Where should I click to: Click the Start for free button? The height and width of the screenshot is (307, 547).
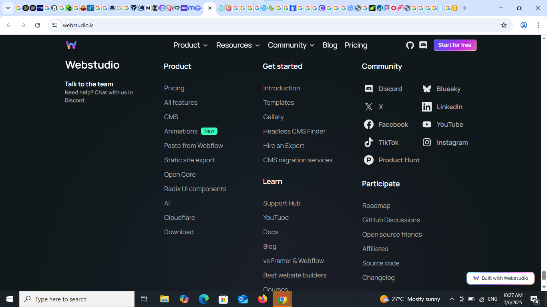(455, 45)
